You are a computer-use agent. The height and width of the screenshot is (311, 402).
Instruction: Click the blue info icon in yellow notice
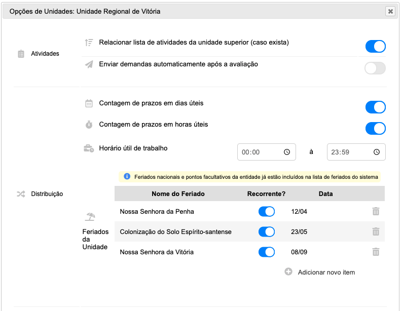tap(127, 176)
